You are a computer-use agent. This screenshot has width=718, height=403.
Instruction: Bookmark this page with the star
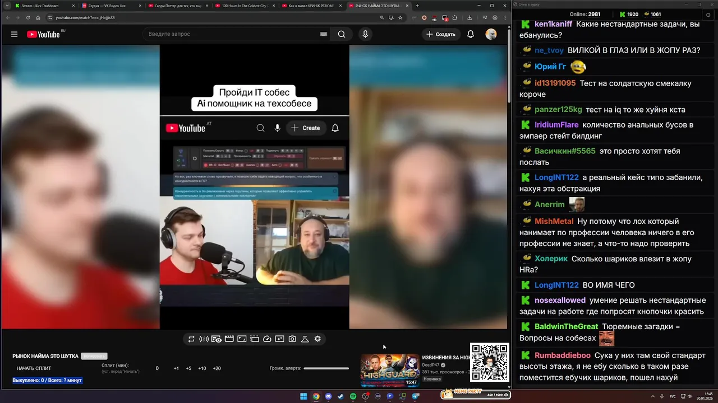coord(400,17)
